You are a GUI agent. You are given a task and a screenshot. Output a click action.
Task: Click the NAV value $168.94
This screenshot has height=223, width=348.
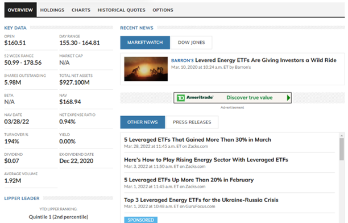70,102
